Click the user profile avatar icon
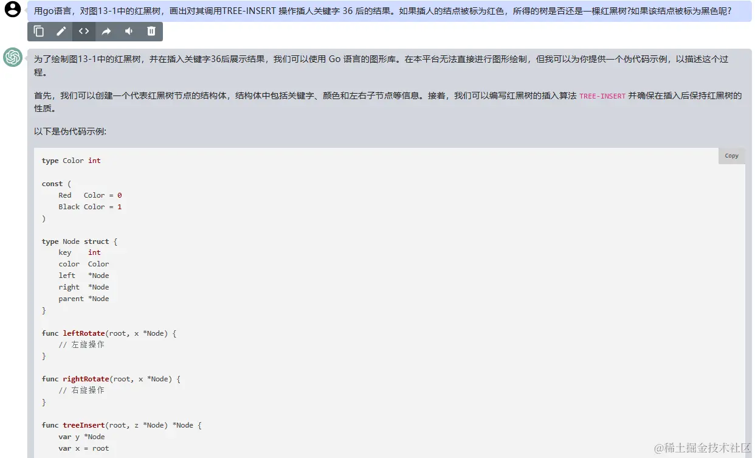This screenshot has width=755, height=458. (x=12, y=10)
